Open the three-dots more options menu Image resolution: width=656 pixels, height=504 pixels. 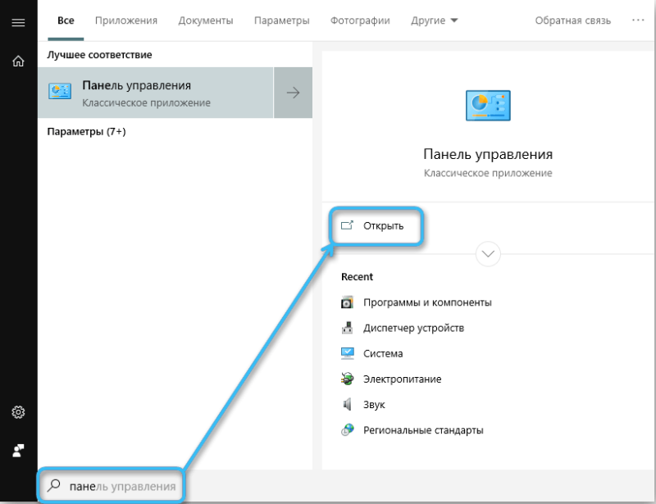pyautogui.click(x=638, y=20)
